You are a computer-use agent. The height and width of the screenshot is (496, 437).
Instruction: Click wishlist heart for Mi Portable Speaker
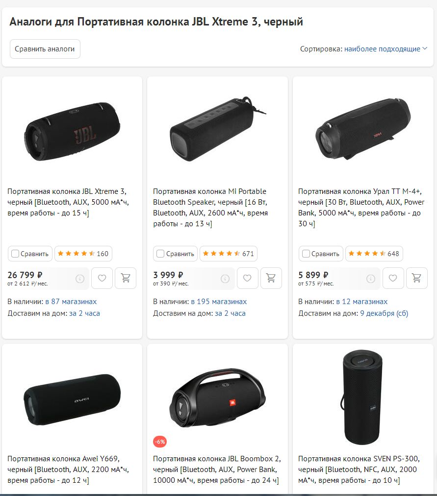247,278
